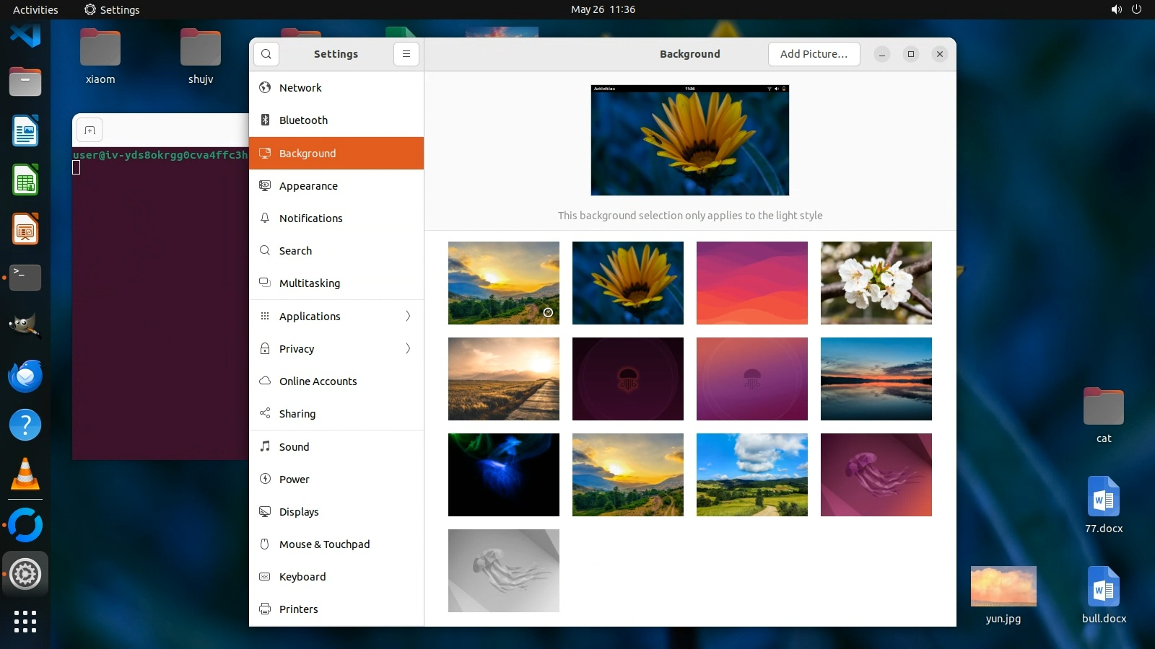
Task: Expand the Applications settings section
Action: click(336, 316)
